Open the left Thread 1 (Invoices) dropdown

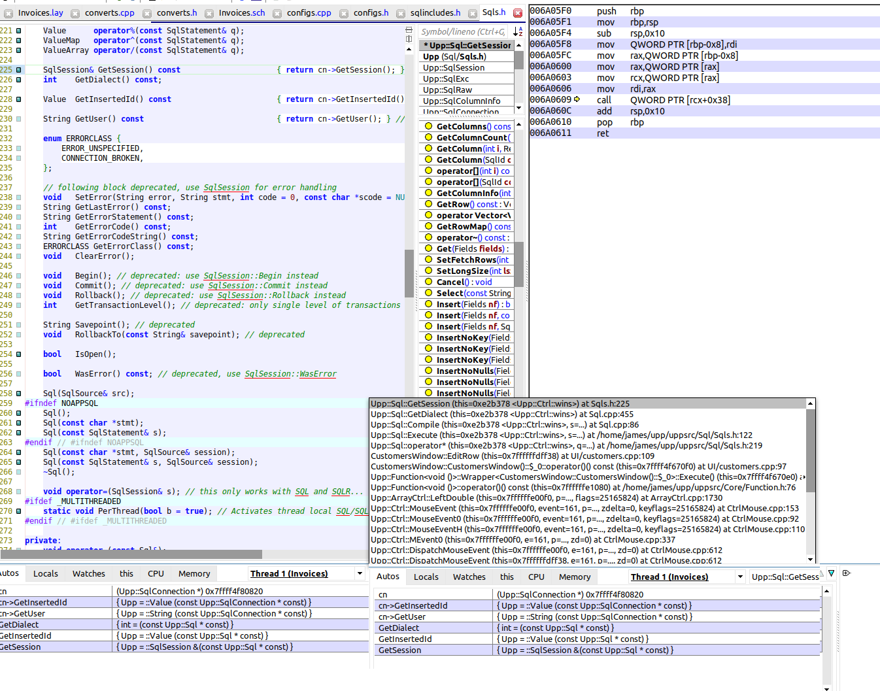[x=360, y=574]
